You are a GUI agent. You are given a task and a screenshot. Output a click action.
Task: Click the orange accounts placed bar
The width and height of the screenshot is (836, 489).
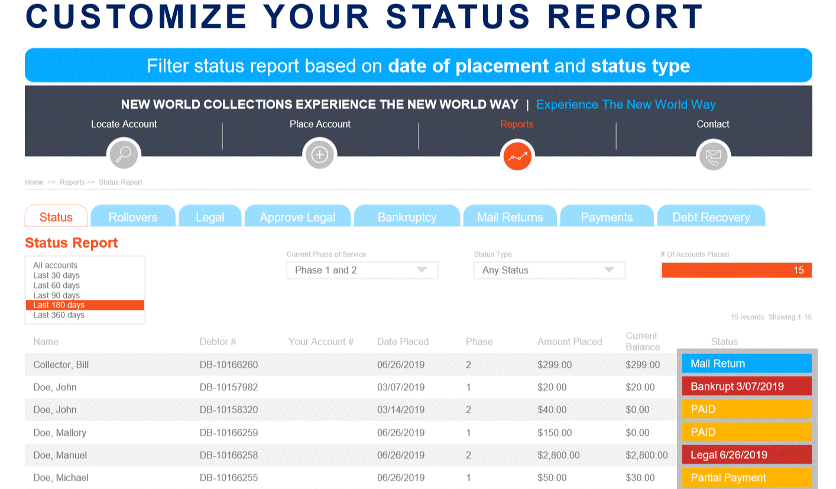pos(737,270)
